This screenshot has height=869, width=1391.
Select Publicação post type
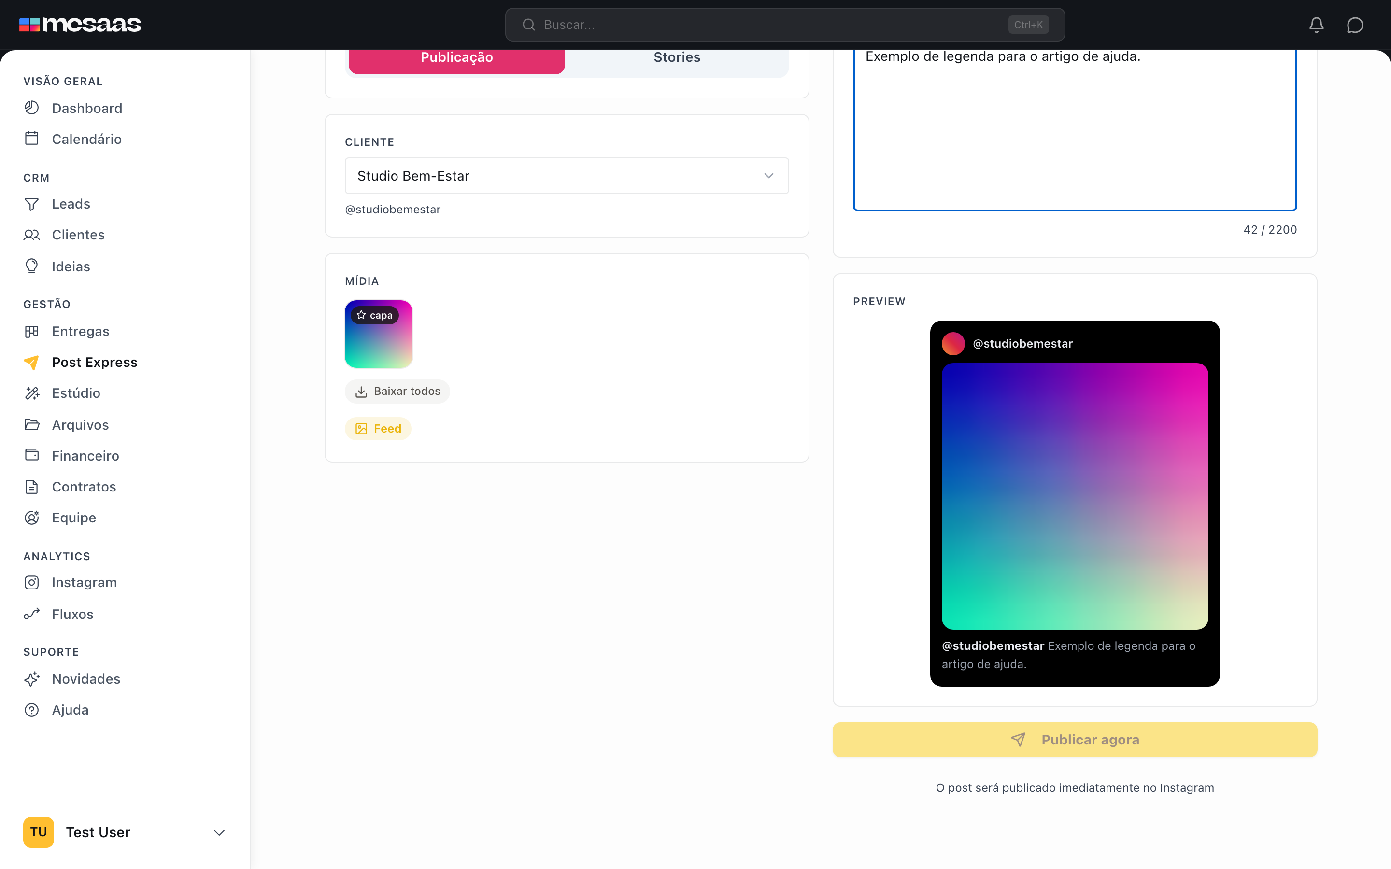(456, 57)
